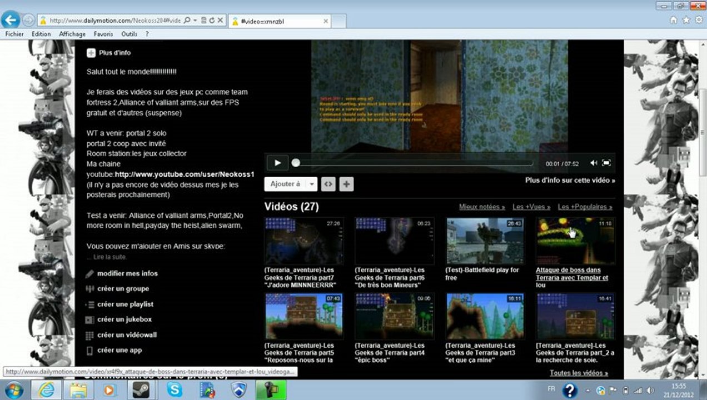The width and height of the screenshot is (707, 400).
Task: Open the Neokoss1 YouTube channel link
Action: (x=185, y=174)
